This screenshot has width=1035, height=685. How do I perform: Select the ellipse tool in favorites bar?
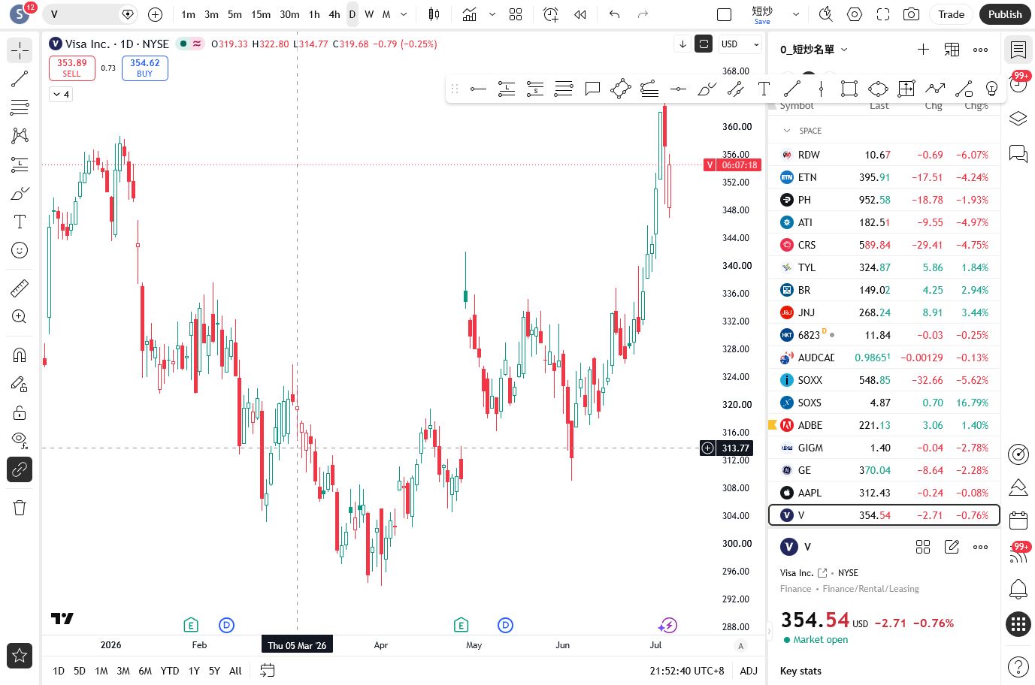click(878, 89)
